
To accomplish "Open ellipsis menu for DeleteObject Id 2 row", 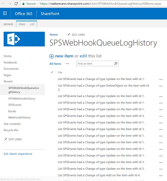I will pyautogui.click(x=161, y=86).
